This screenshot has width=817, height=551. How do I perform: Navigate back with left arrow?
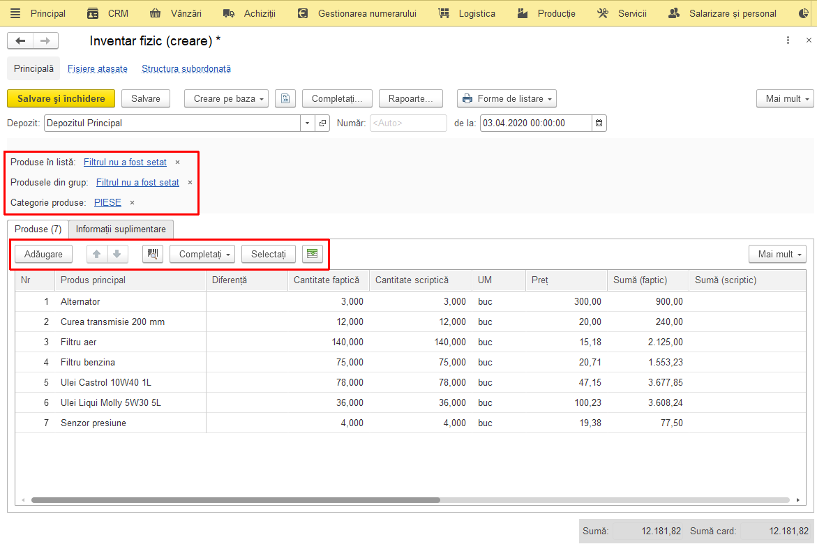[x=20, y=40]
